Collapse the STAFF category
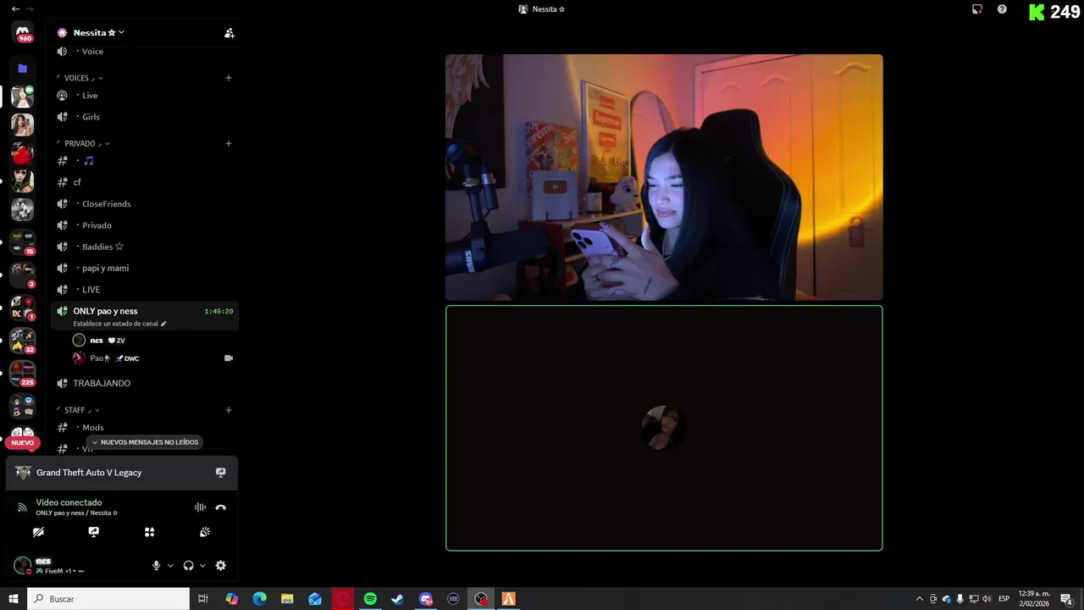This screenshot has height=610, width=1084. 77,410
